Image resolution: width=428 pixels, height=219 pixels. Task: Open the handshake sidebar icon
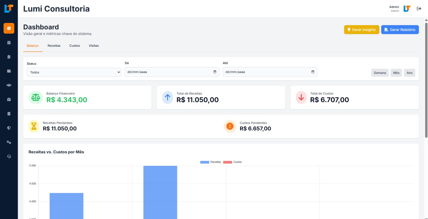[9, 85]
